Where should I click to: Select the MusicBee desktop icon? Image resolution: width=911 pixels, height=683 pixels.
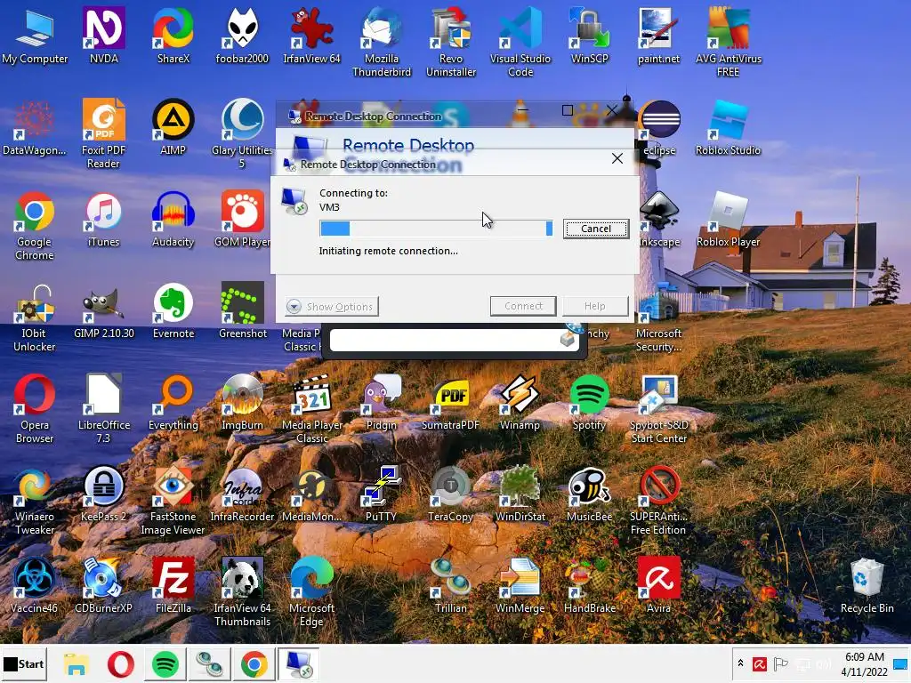589,494
